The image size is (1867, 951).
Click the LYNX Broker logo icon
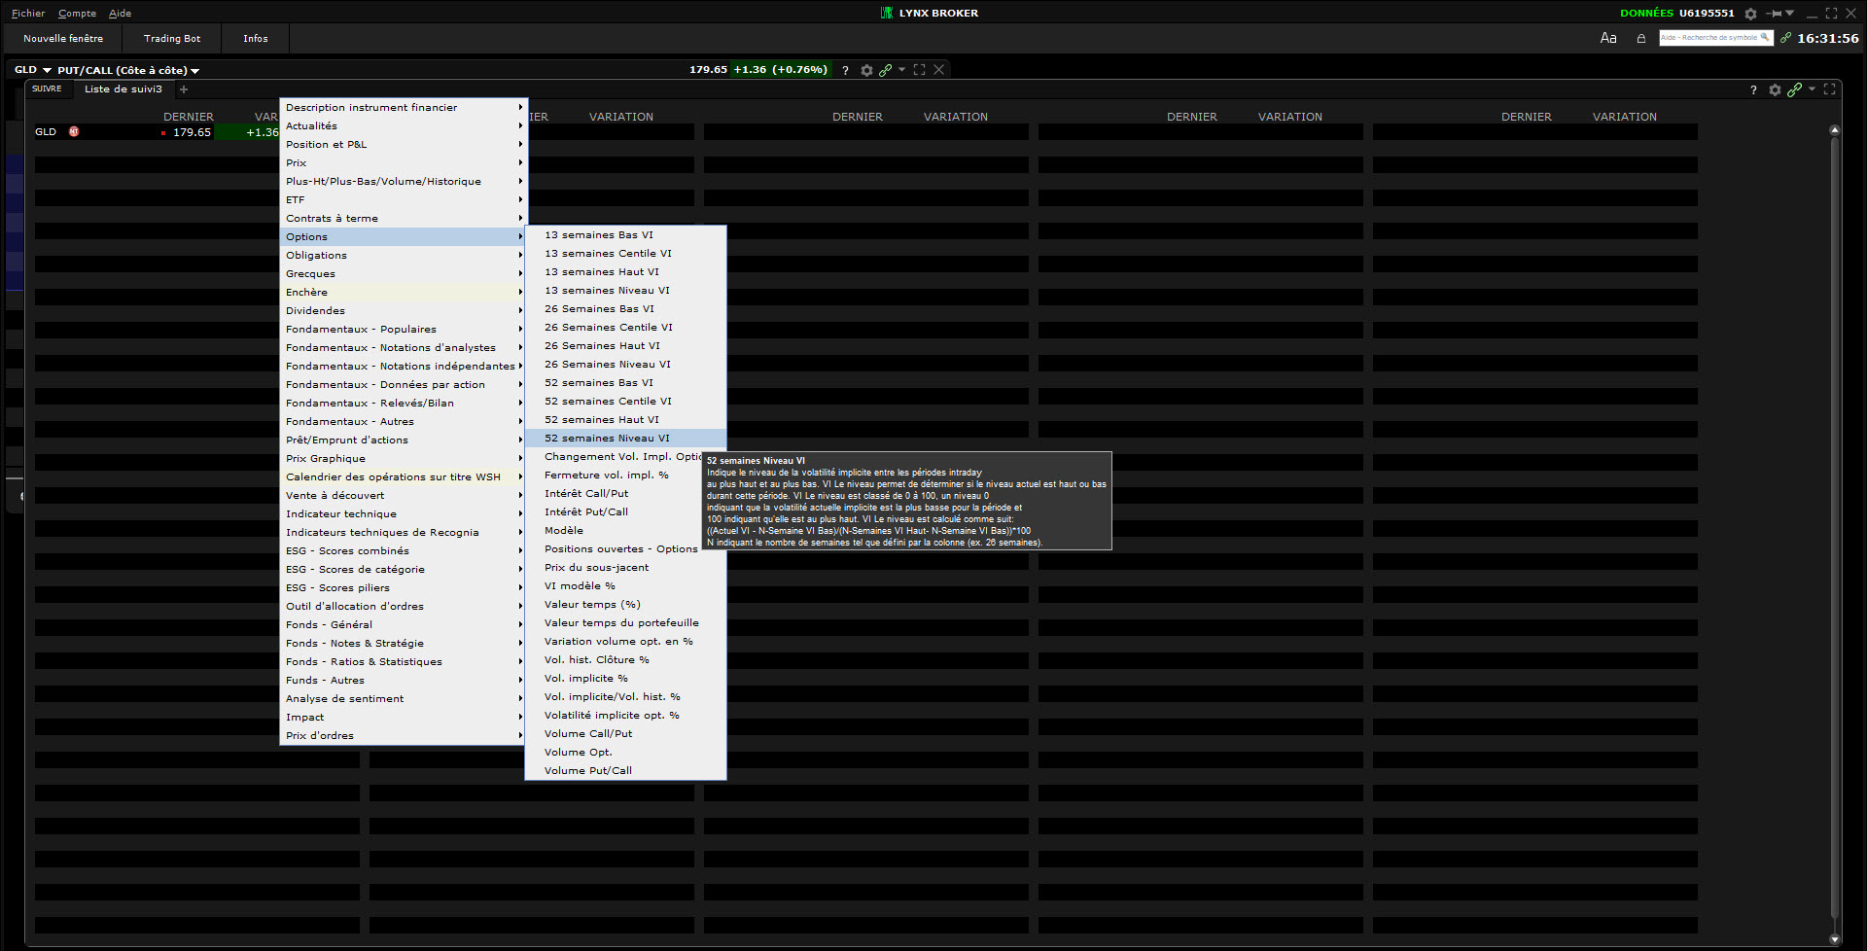(x=887, y=13)
